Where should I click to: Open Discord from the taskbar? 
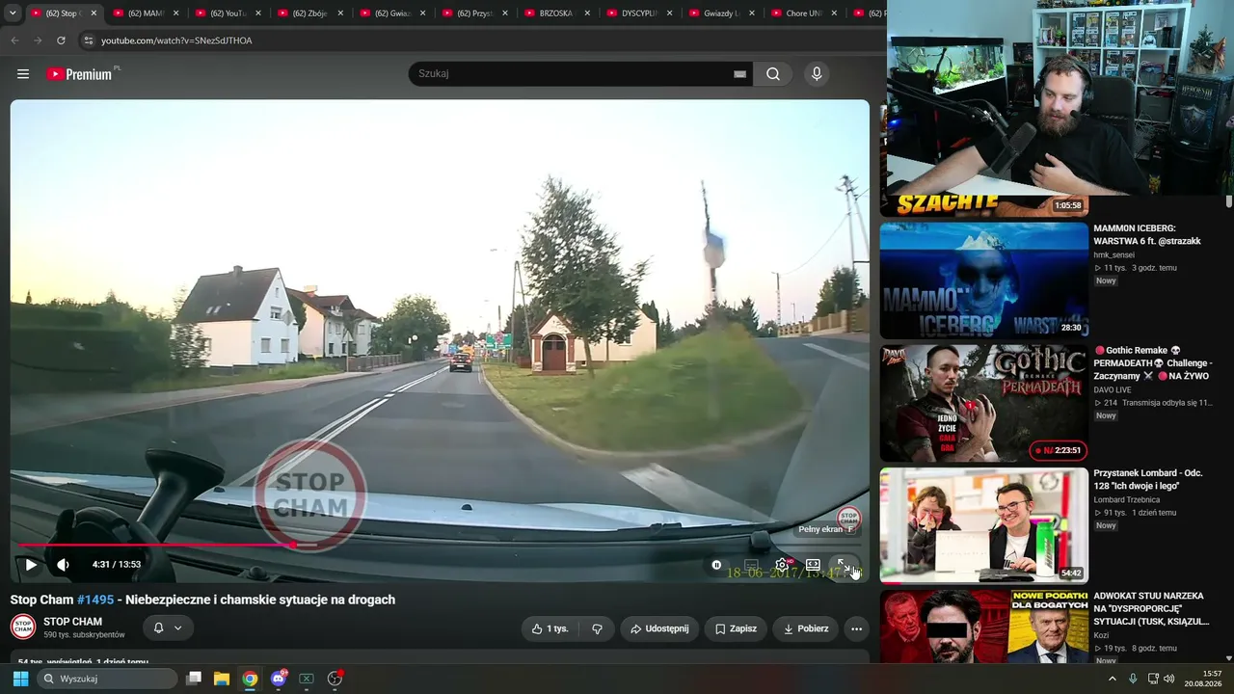click(279, 679)
